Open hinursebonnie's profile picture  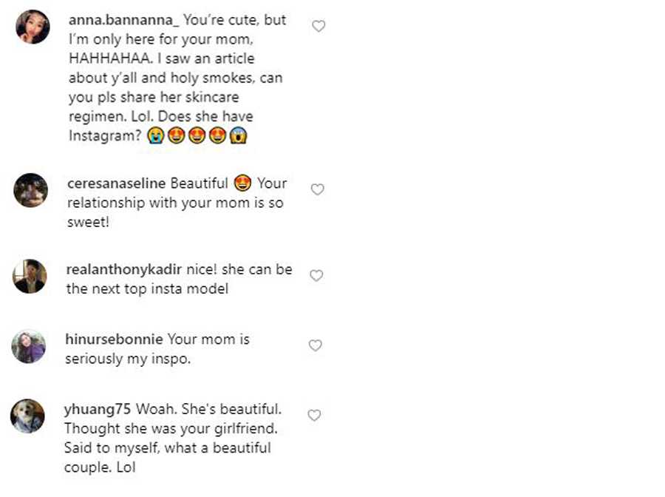[29, 346]
